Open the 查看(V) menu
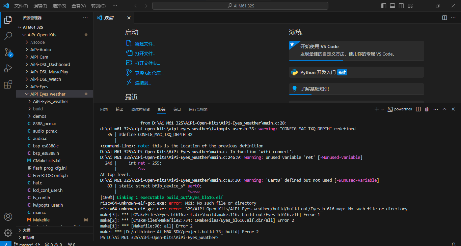 pyautogui.click(x=78, y=6)
